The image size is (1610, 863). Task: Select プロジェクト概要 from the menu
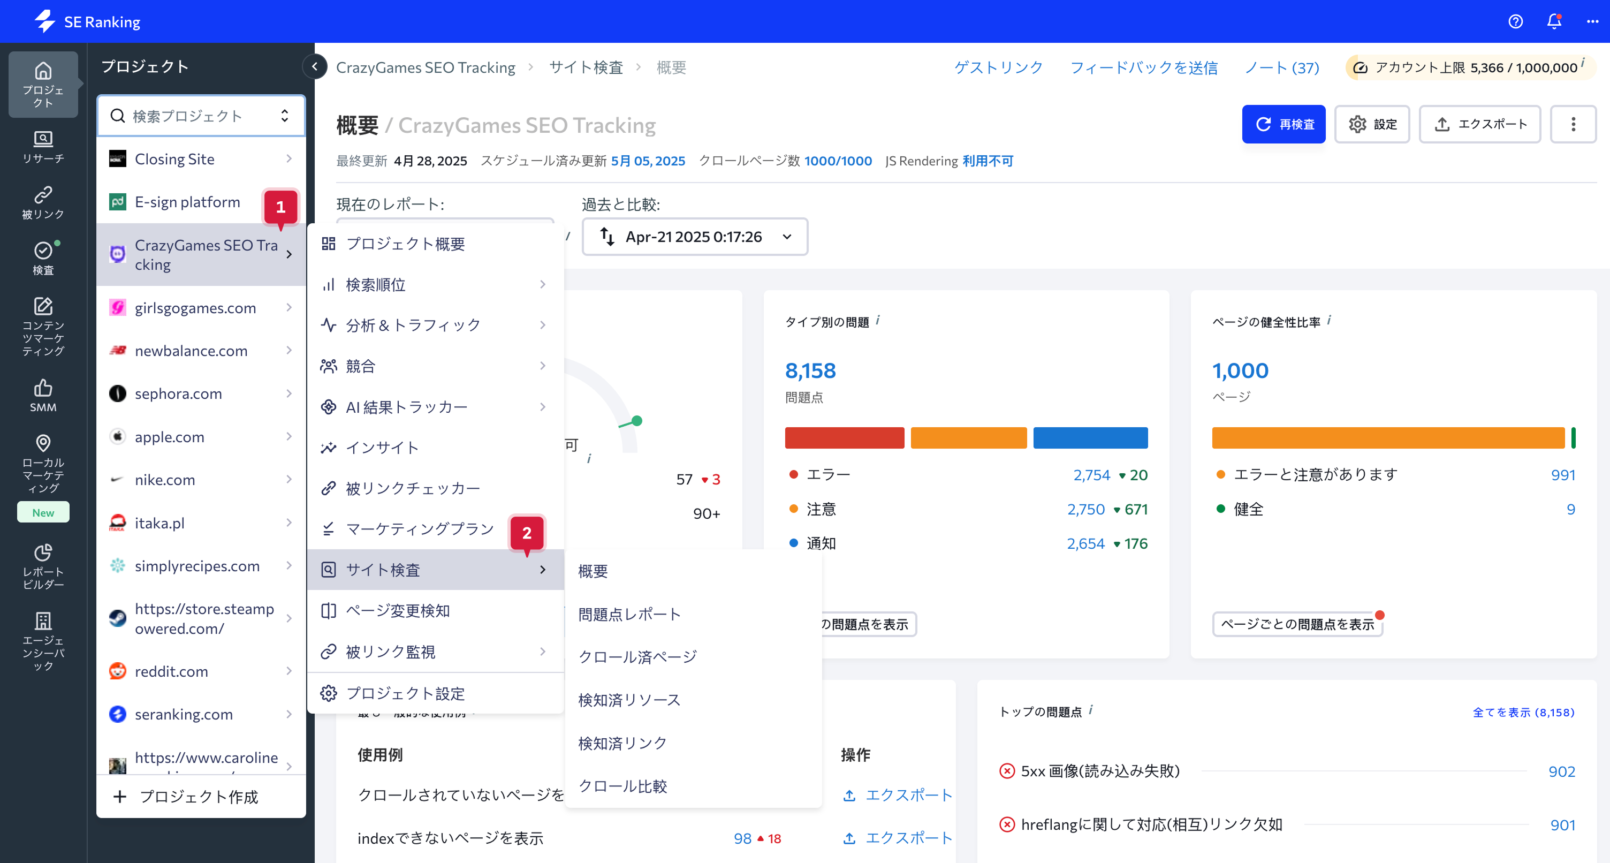pos(436,244)
